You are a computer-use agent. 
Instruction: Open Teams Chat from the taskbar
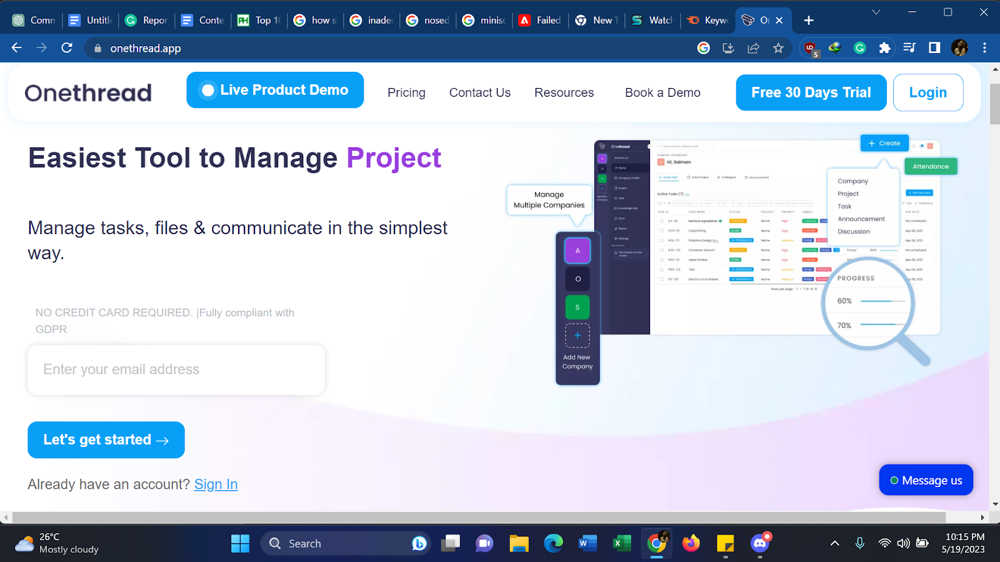(x=484, y=543)
